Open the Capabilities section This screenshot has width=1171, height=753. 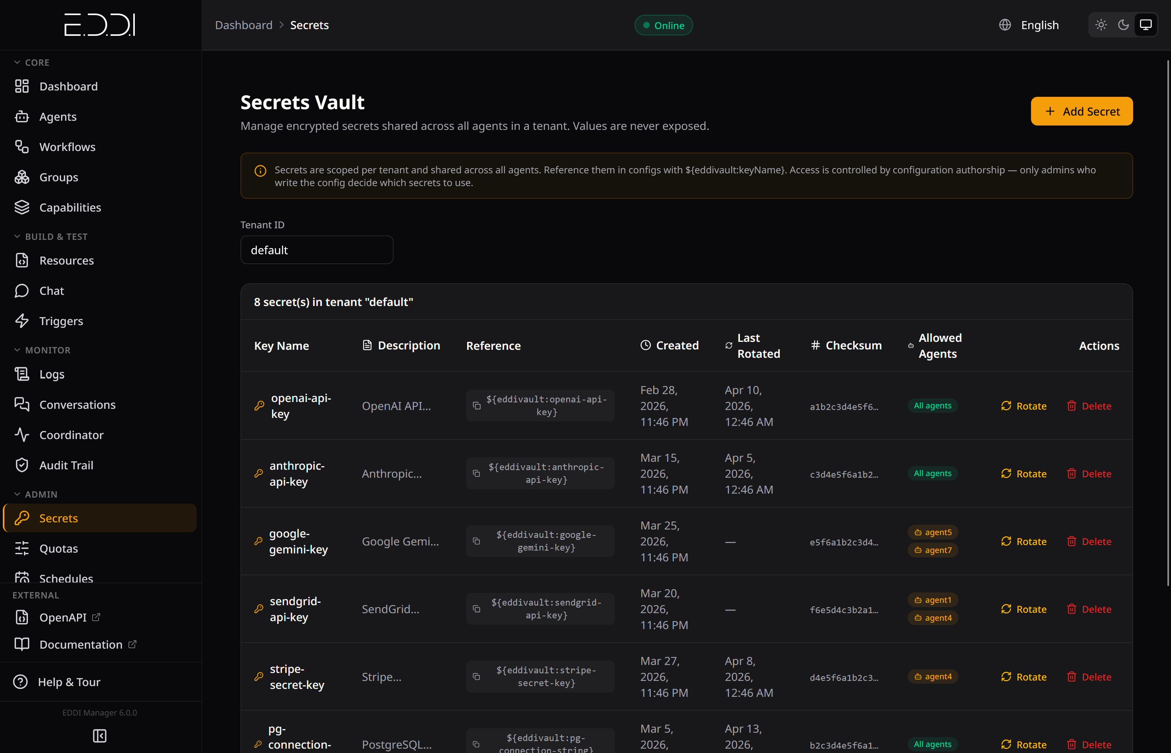tap(70, 207)
